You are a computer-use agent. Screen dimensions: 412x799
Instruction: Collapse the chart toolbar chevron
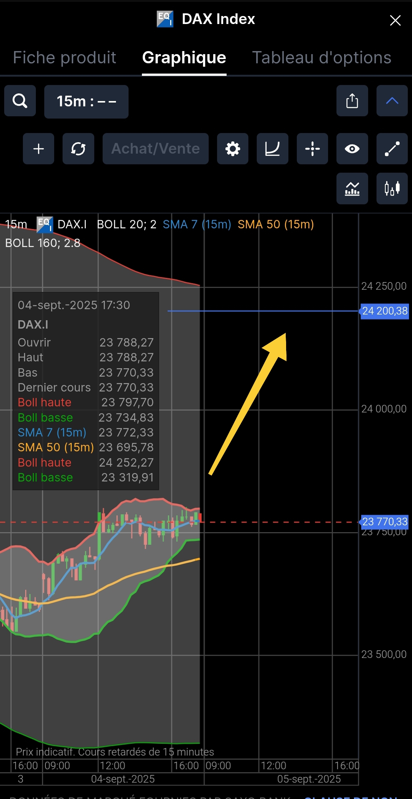[x=392, y=101]
